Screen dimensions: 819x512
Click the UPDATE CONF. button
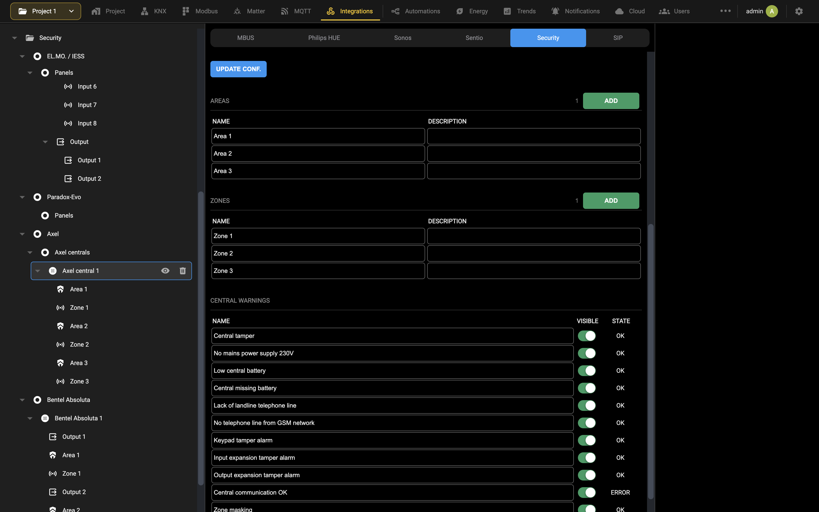point(238,69)
